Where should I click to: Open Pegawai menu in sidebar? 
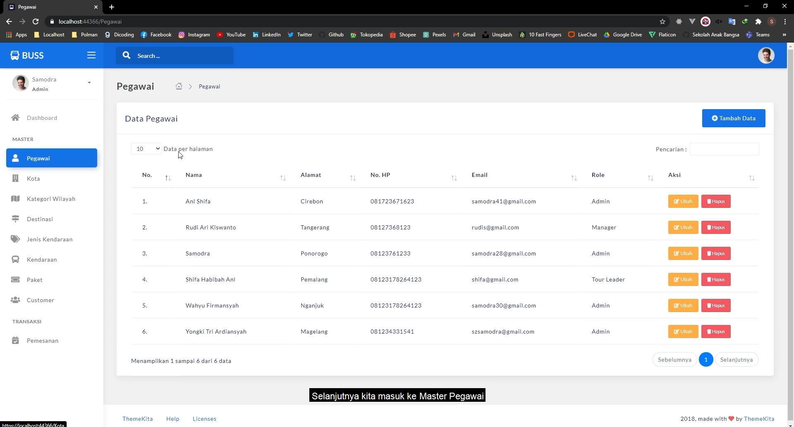coord(52,158)
